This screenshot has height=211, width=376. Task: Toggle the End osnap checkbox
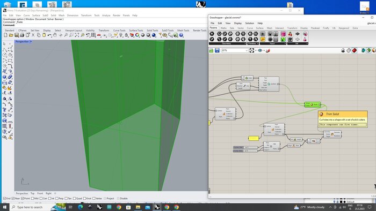[4, 198]
